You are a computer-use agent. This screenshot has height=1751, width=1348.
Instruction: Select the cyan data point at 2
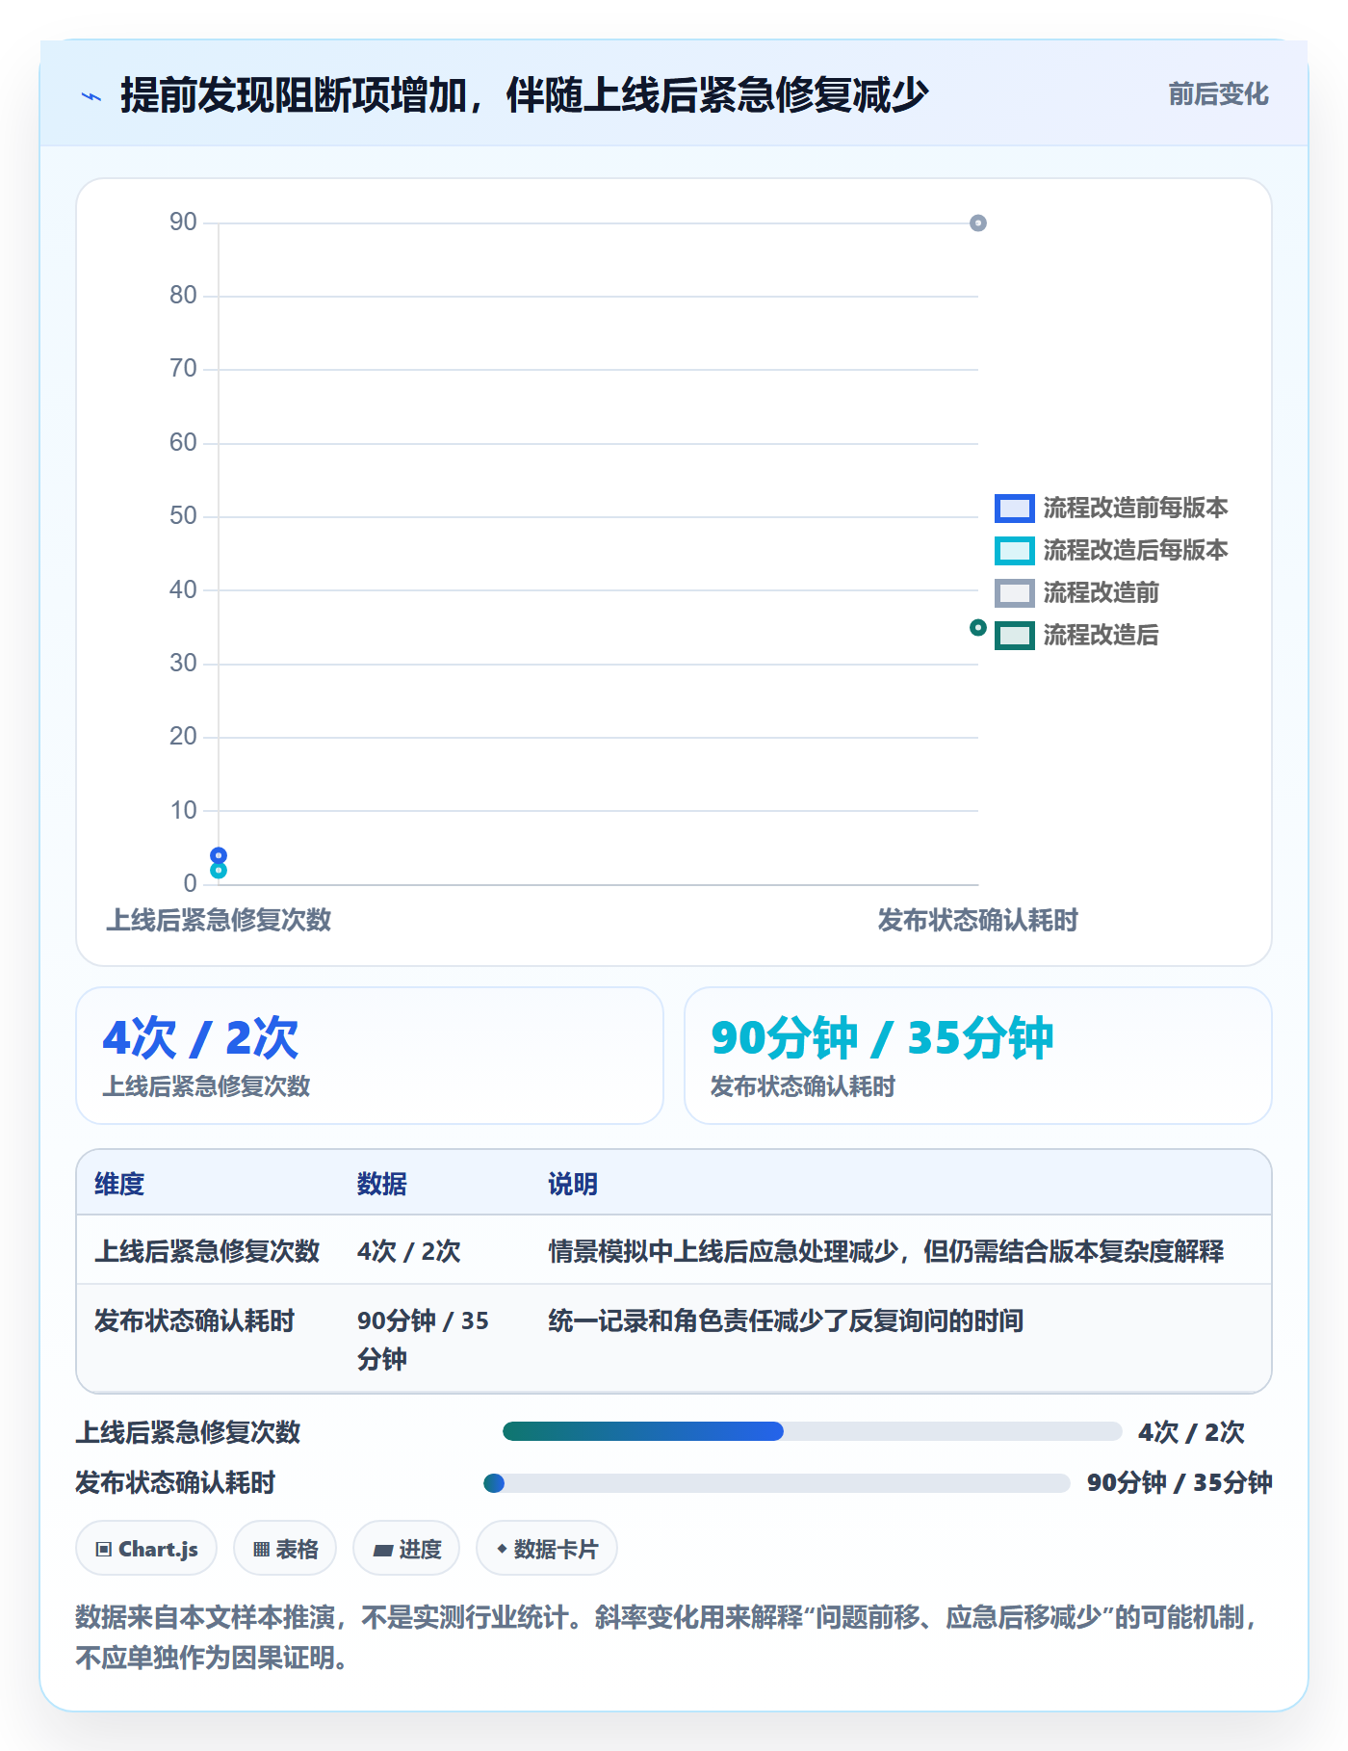click(x=219, y=871)
